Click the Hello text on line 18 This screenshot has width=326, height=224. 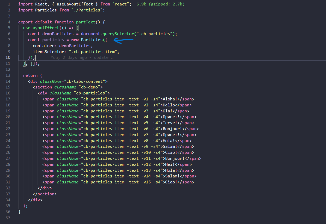pyautogui.click(x=169, y=105)
